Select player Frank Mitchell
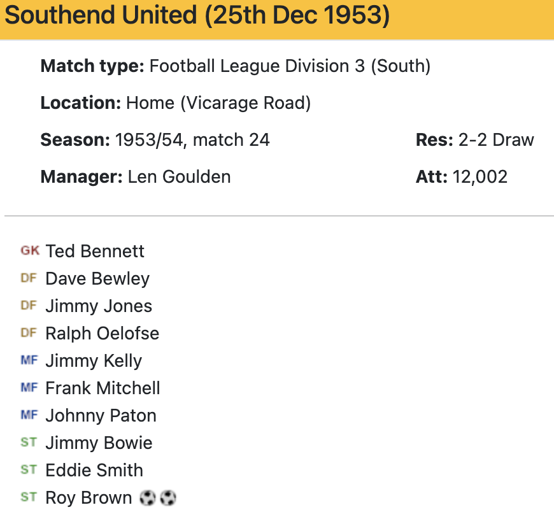554x526 pixels. (x=103, y=388)
